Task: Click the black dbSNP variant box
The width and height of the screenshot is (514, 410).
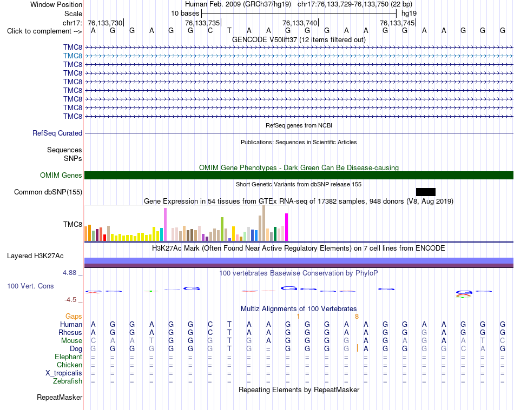Action: tap(426, 192)
